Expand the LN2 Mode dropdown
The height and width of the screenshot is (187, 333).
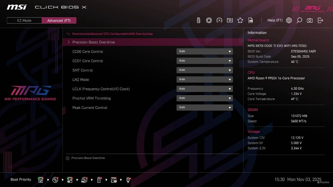(205, 79)
